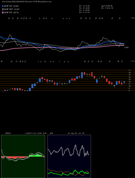Open the dark blue ADX indicator chart
This screenshot has height=178, width=135.
pos(69,156)
